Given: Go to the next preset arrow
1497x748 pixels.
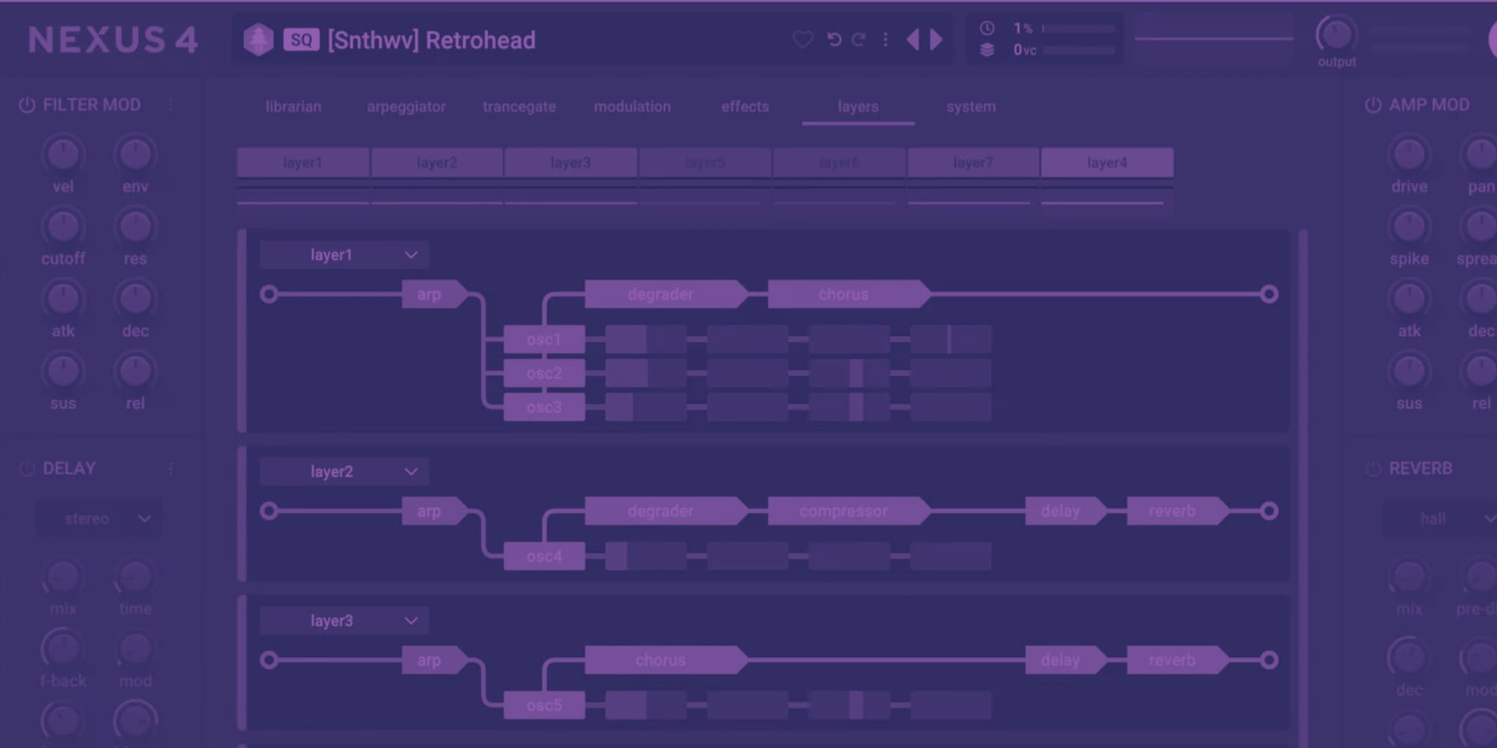Looking at the screenshot, I should 936,39.
